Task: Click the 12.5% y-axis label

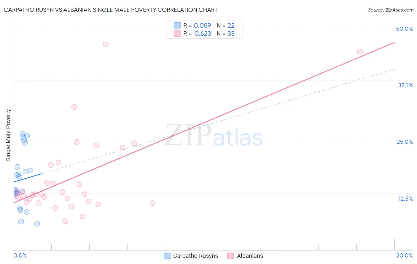Action: (x=405, y=199)
